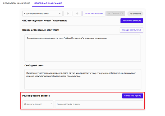Viewport: 165px width, 116px height.
Task: Click the Рецензирование вопроса heading
Action: click(36, 96)
